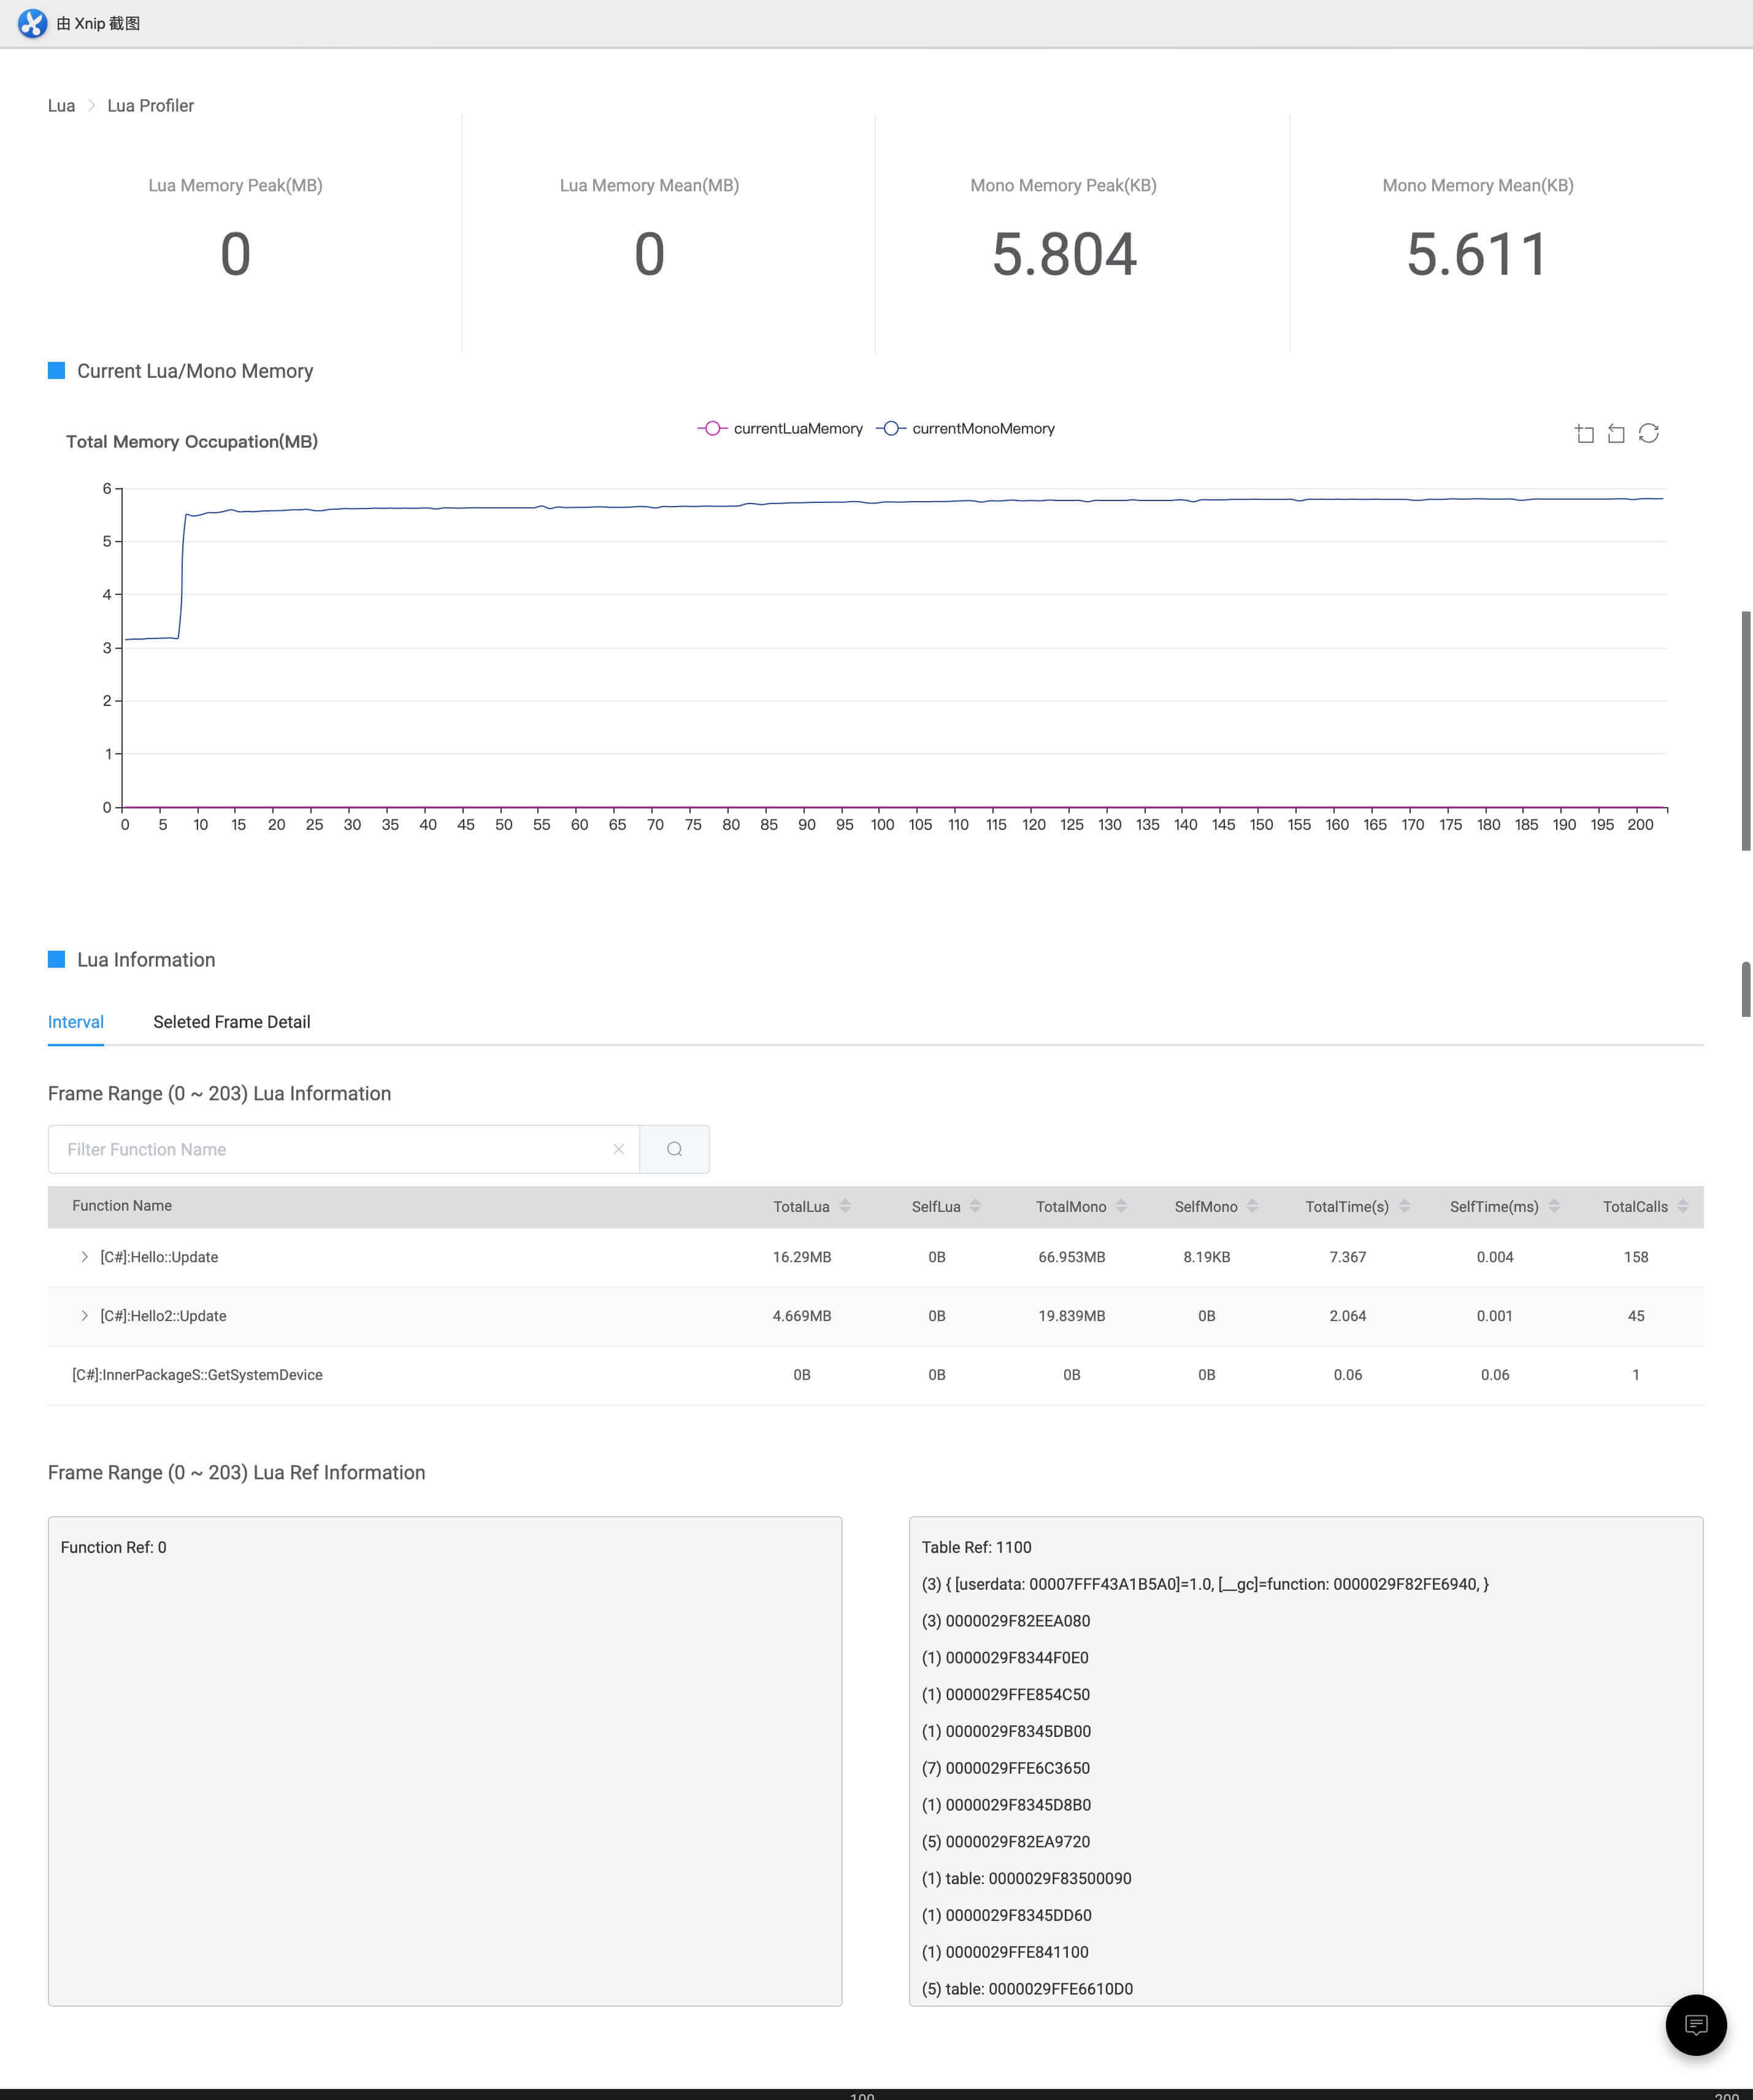This screenshot has height=2100, width=1753.
Task: Click the filter search magnifier button
Action: click(674, 1149)
